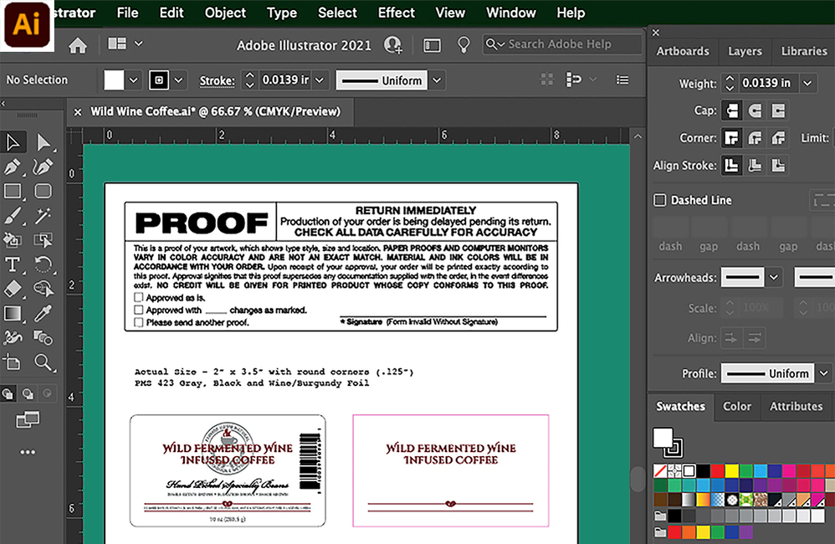Select the Rotate tool

click(x=44, y=264)
